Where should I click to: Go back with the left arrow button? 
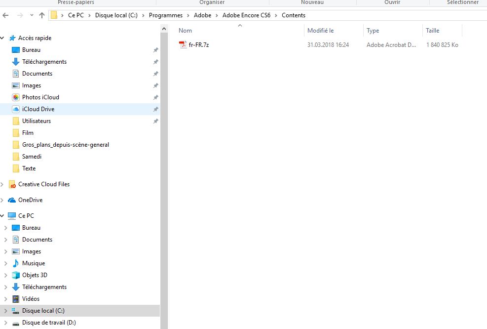click(x=5, y=15)
